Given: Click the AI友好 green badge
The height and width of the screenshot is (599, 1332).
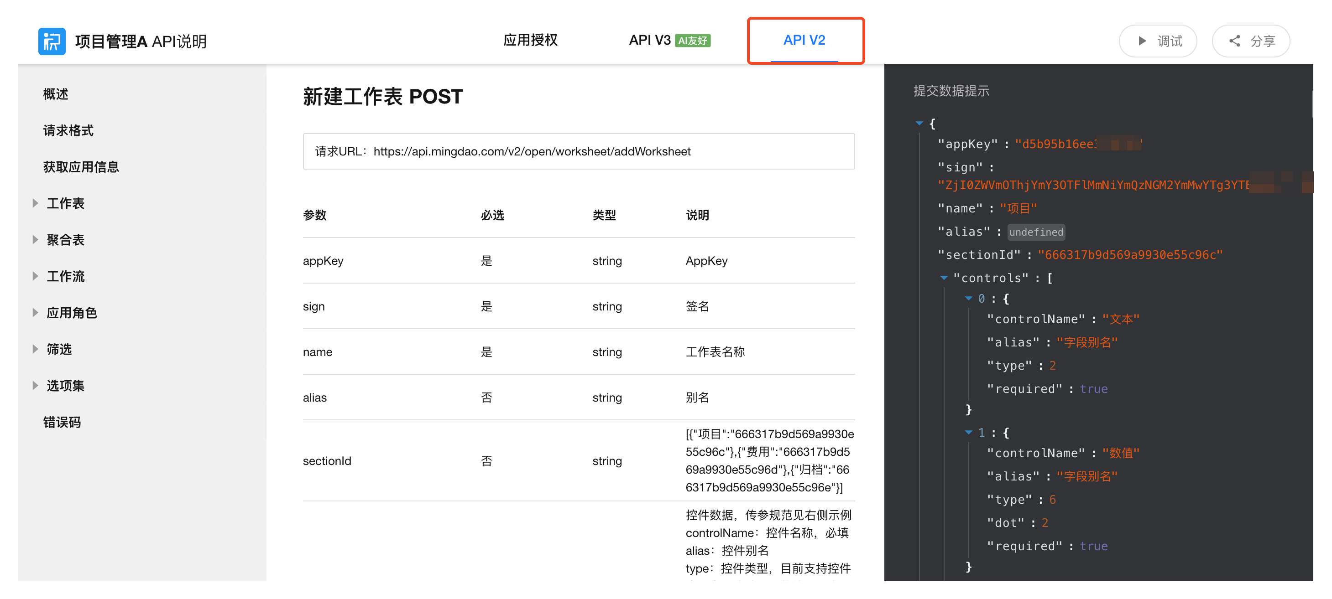Looking at the screenshot, I should click(x=692, y=41).
